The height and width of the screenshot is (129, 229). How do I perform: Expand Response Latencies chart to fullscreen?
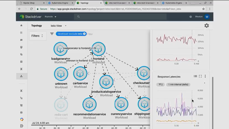tap(200, 76)
